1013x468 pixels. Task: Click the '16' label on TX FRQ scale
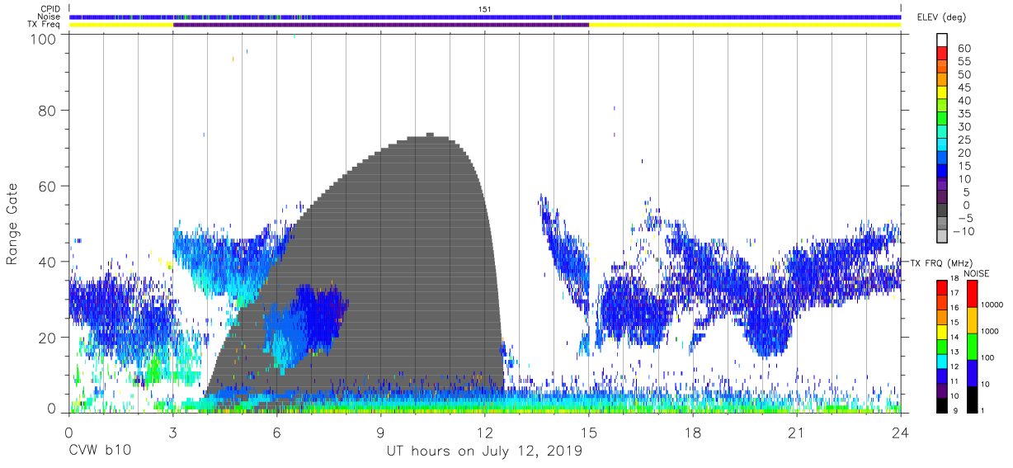[954, 308]
